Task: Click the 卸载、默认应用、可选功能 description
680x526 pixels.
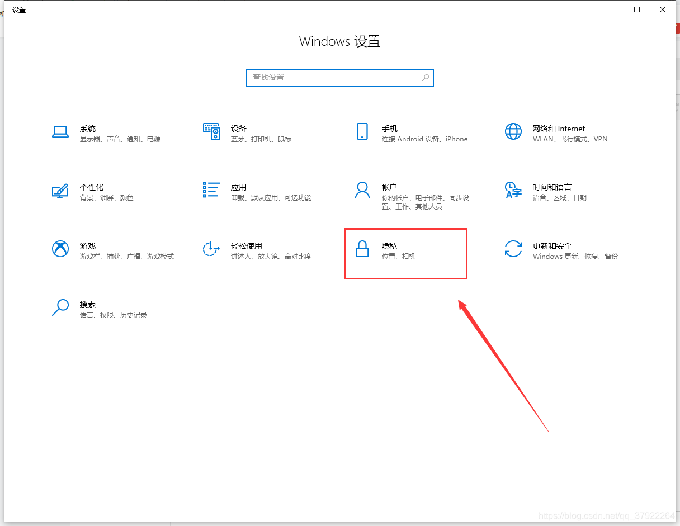Action: [271, 198]
